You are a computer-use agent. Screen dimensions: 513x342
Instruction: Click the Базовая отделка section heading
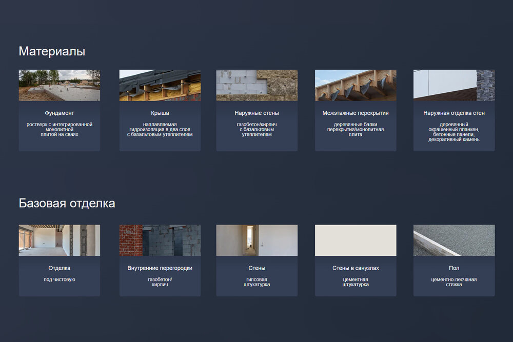[x=67, y=204]
